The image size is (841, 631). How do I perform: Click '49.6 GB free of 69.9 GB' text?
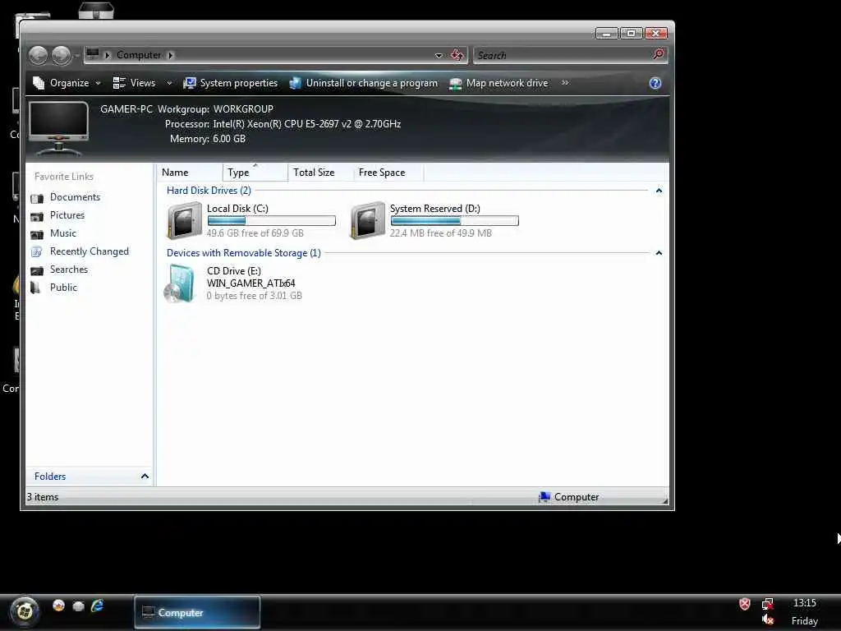point(255,233)
